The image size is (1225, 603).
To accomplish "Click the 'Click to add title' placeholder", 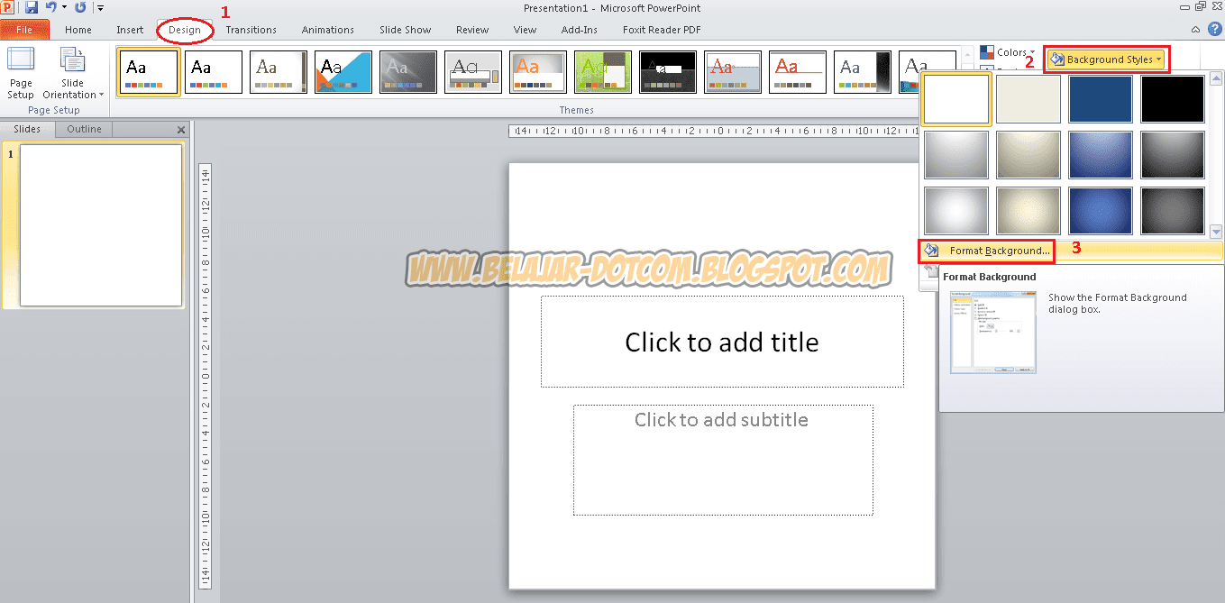I will point(722,342).
